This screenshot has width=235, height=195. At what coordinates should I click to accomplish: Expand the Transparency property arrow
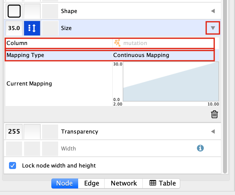[x=213, y=131]
